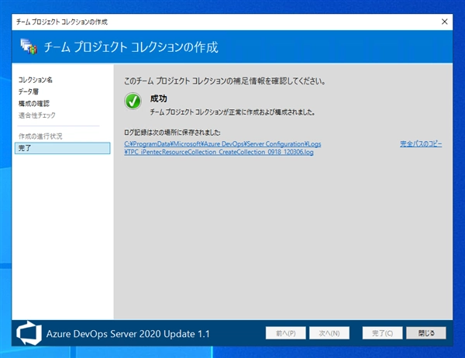Select the 構成の確認 step in sidebar

click(34, 104)
